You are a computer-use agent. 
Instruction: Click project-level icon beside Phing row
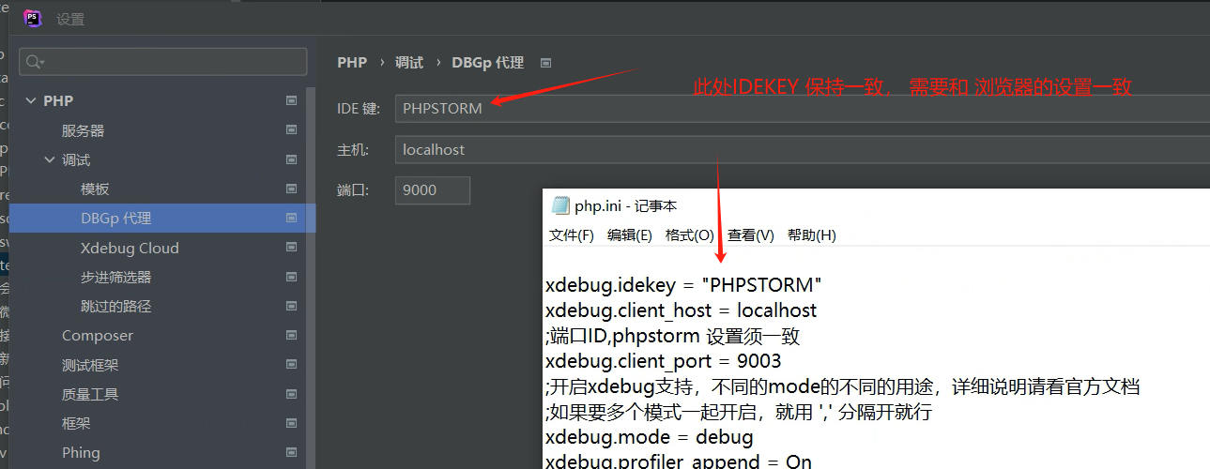[x=291, y=452]
